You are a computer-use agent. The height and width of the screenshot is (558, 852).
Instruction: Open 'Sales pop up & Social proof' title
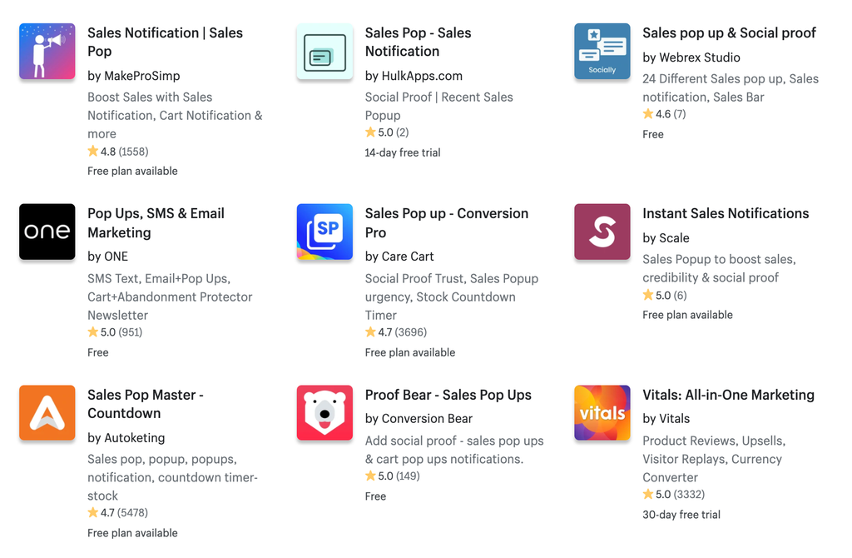[729, 33]
